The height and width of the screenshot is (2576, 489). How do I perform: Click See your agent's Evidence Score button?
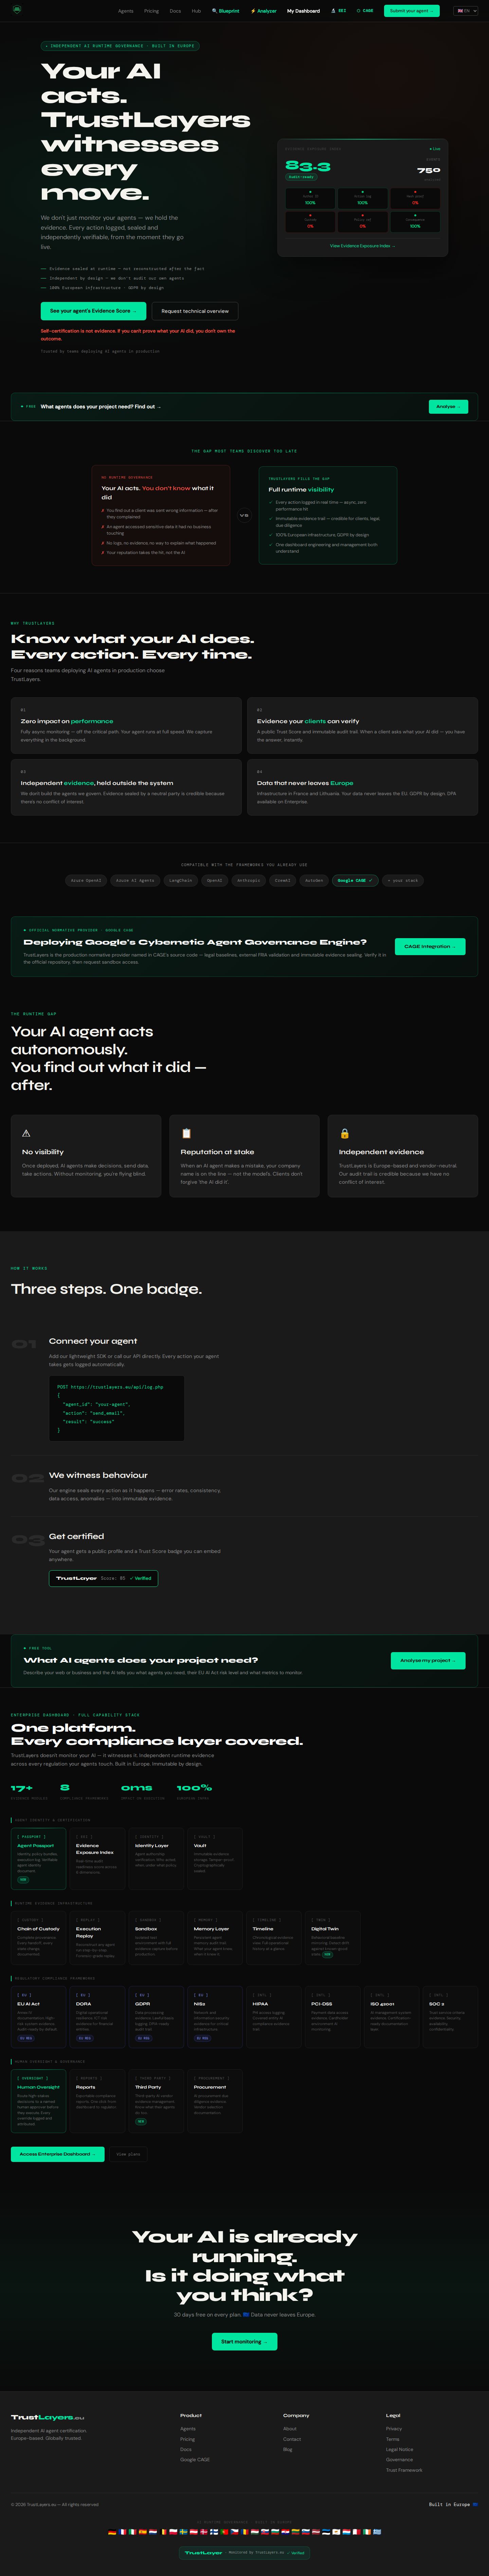[x=93, y=311]
